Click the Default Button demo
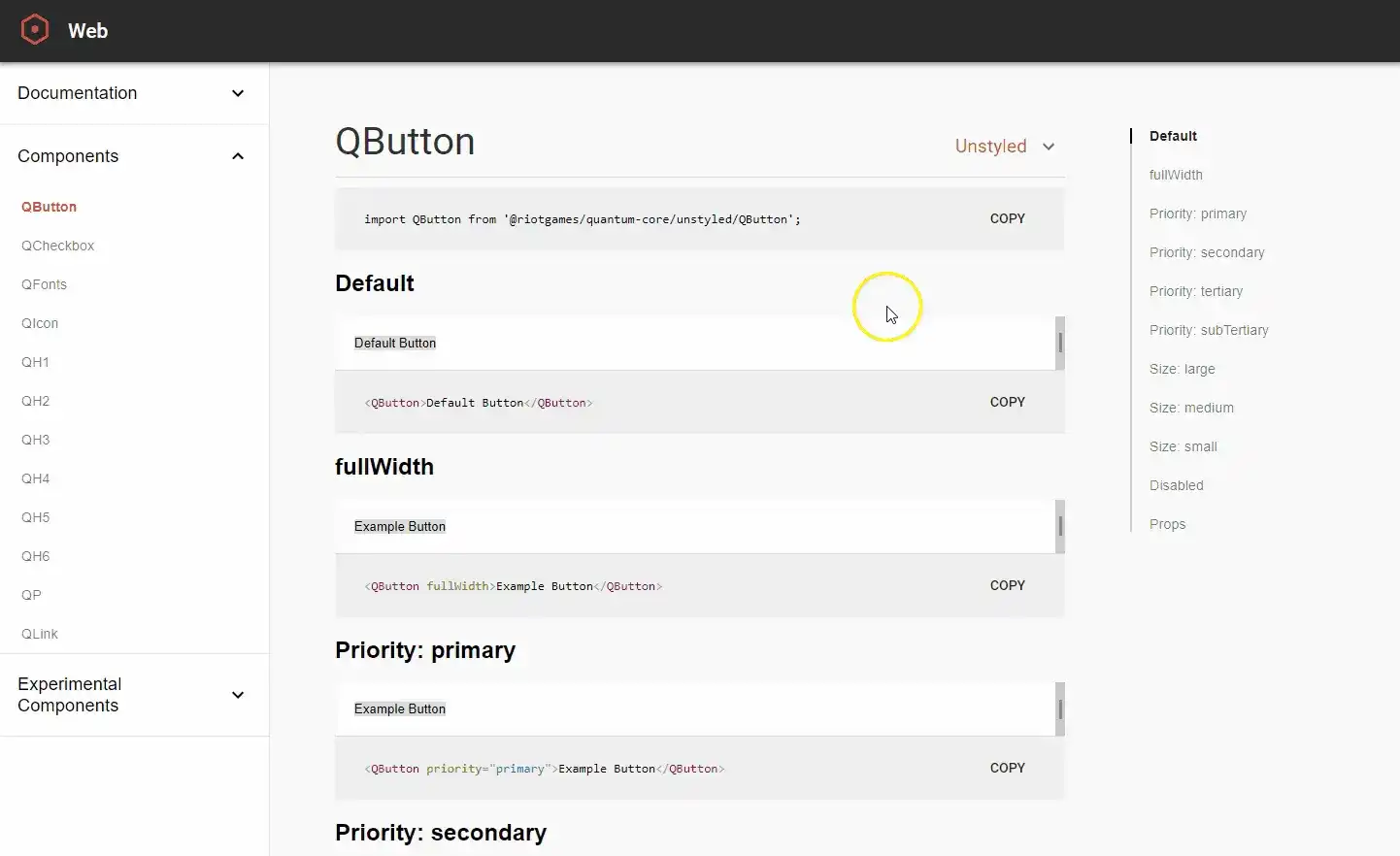Image resolution: width=1400 pixels, height=856 pixels. [395, 343]
